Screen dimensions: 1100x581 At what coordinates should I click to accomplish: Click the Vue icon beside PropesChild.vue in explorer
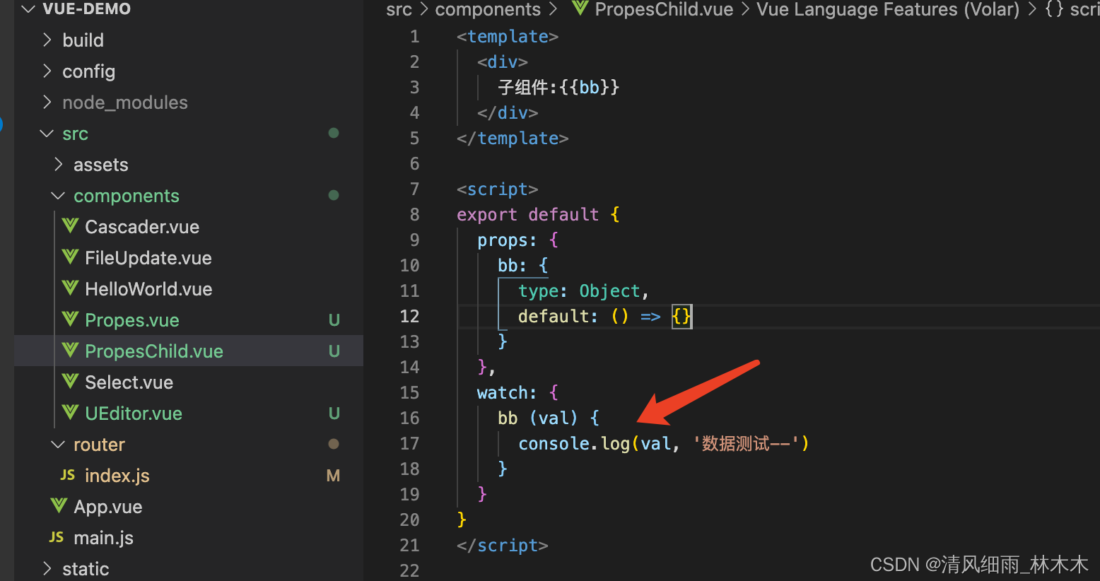pyautogui.click(x=70, y=350)
